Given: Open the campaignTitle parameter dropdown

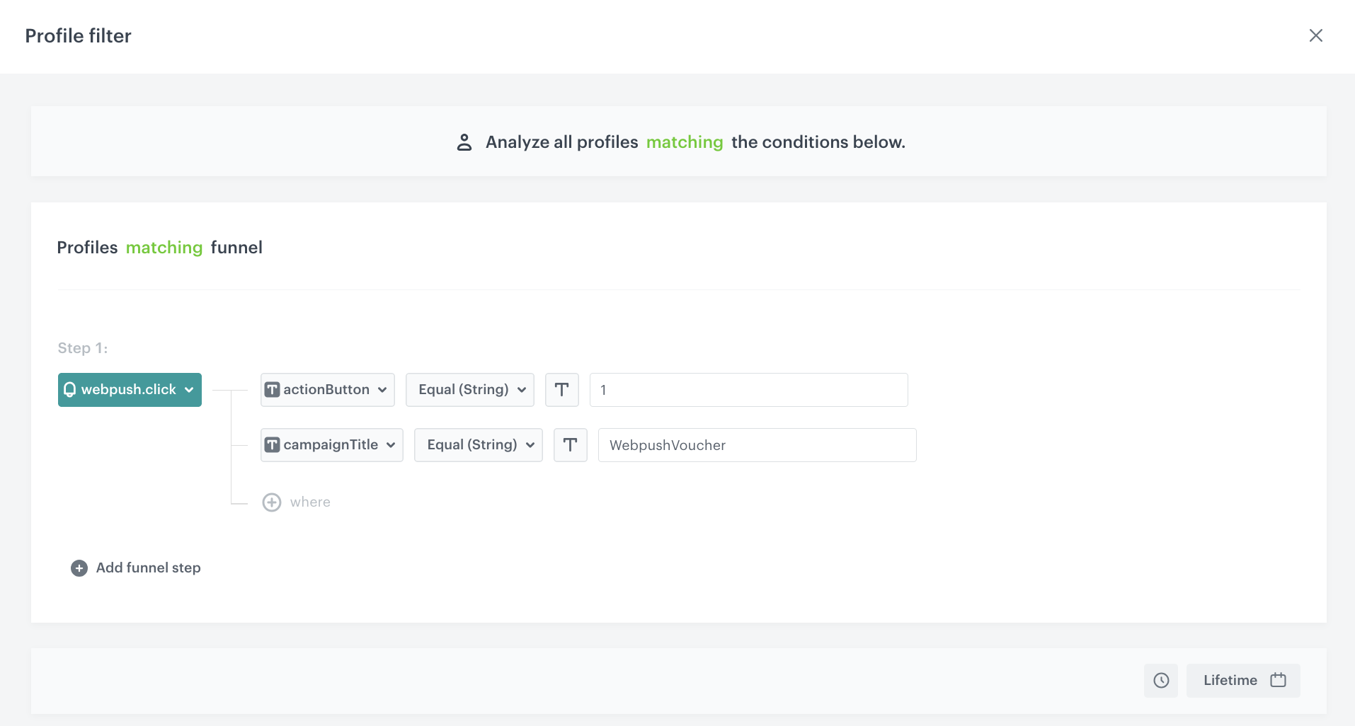Looking at the screenshot, I should [x=331, y=444].
